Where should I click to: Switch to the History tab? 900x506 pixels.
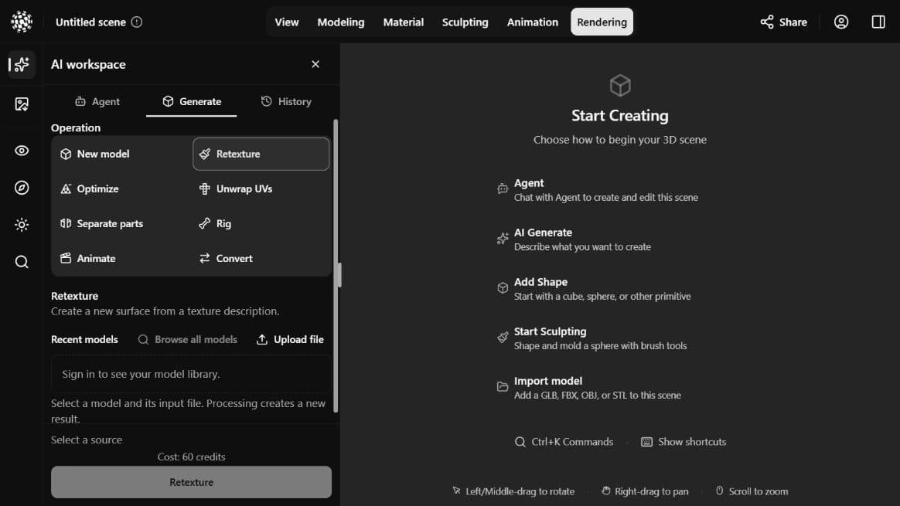click(x=286, y=101)
